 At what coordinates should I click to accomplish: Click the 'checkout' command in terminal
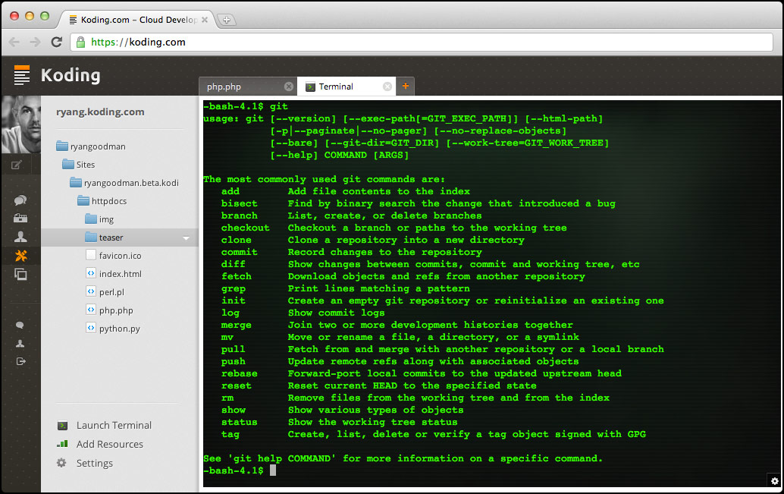coord(246,228)
